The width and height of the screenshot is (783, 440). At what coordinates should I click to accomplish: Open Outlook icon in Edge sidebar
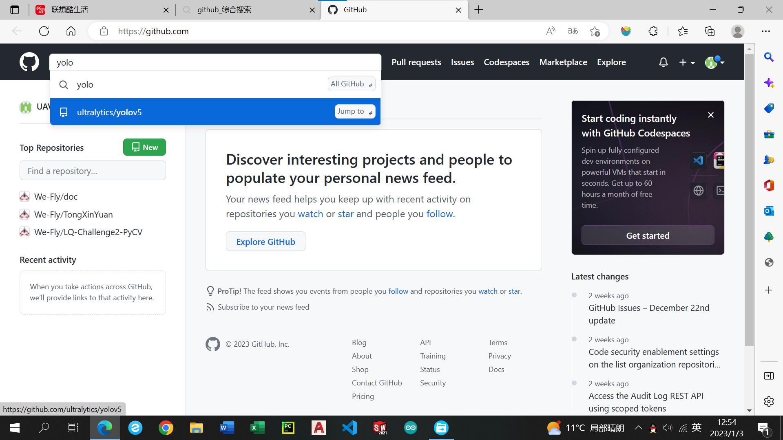pyautogui.click(x=769, y=211)
